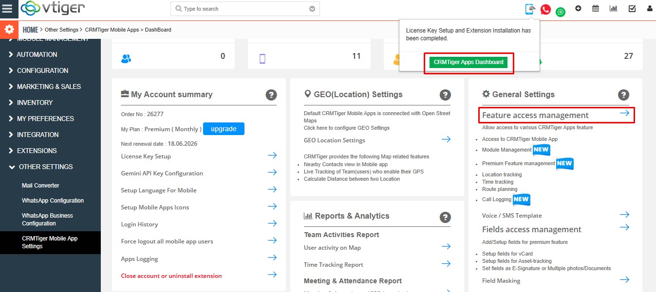Click arrow next to License Key Setup
Viewport: 656px width, 292px height.
click(272, 155)
